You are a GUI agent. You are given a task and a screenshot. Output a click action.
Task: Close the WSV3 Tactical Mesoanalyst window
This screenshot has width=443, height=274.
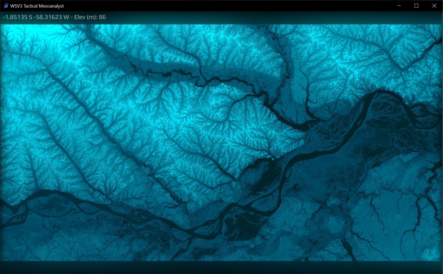tap(434, 6)
